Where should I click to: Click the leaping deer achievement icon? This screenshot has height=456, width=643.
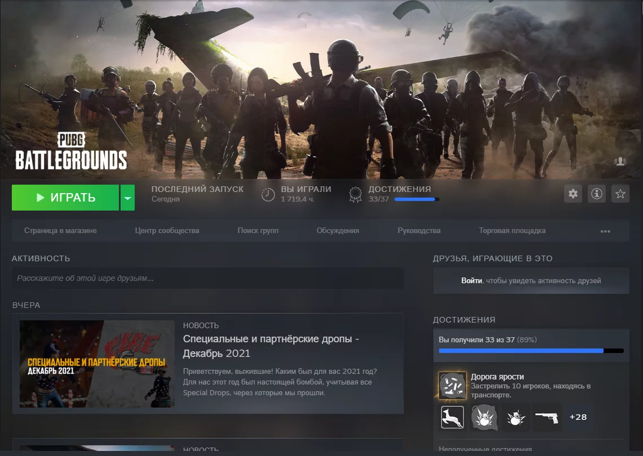(x=453, y=417)
